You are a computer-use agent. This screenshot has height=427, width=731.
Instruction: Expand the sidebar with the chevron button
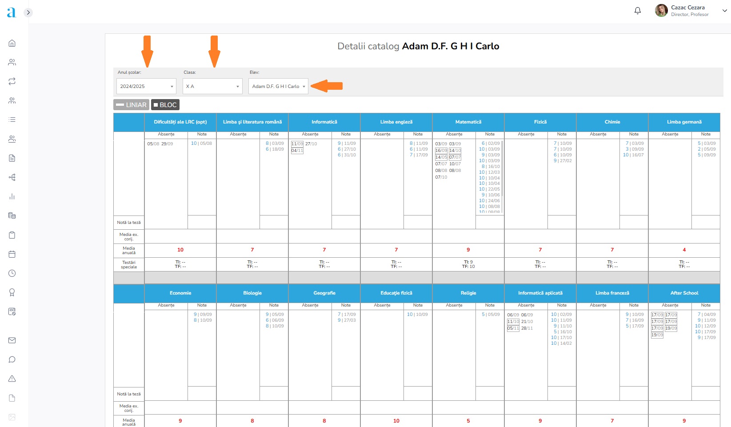(x=28, y=12)
